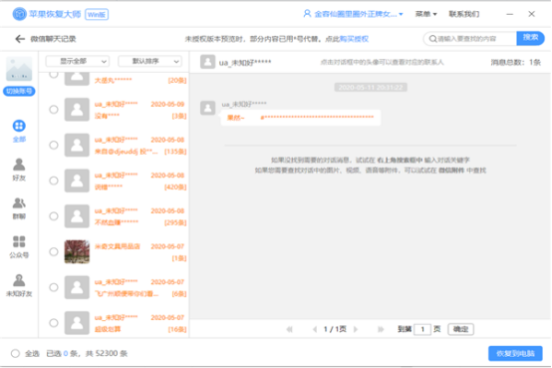
Task: Open the 公众号 official accounts icon
Action: click(19, 241)
